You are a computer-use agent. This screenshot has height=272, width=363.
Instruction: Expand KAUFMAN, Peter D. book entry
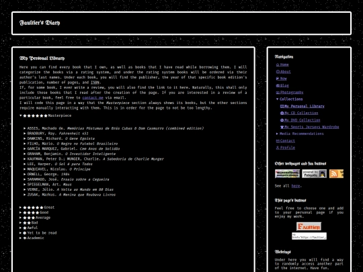coord(25,159)
